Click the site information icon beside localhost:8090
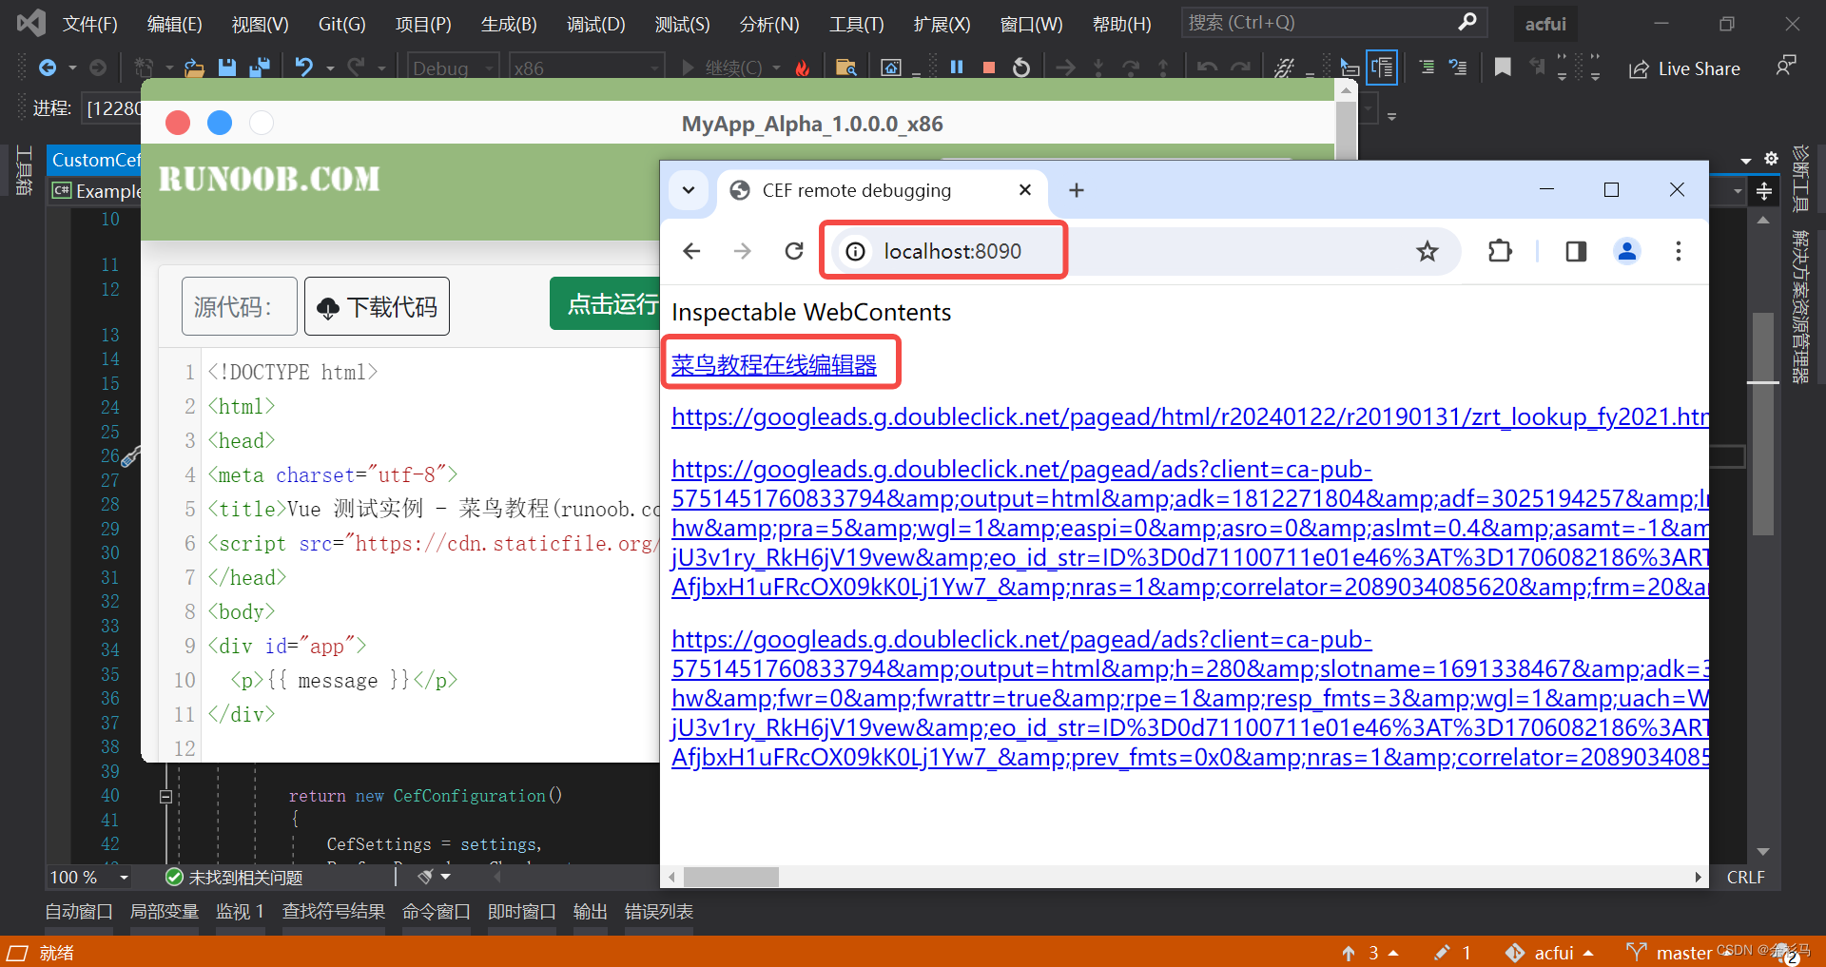The width and height of the screenshot is (1826, 967). pos(856,251)
